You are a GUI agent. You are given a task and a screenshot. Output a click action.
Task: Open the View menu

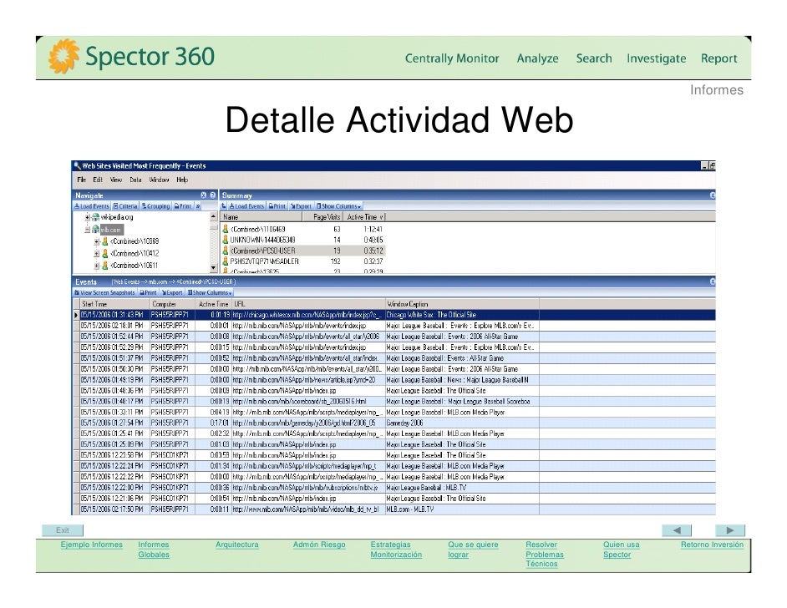coord(116,180)
